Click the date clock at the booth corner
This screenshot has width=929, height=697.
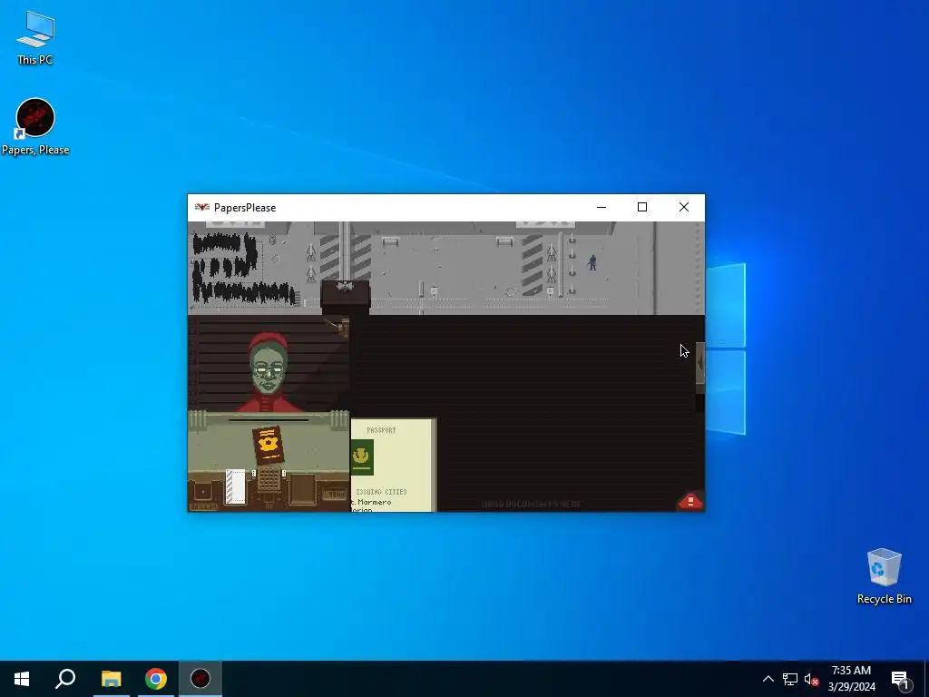204,506
